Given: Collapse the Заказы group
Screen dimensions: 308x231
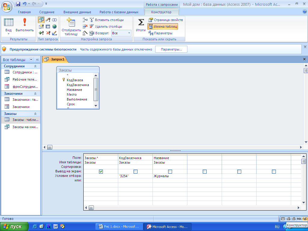Looking at the screenshot, I should pyautogui.click(x=35, y=114).
